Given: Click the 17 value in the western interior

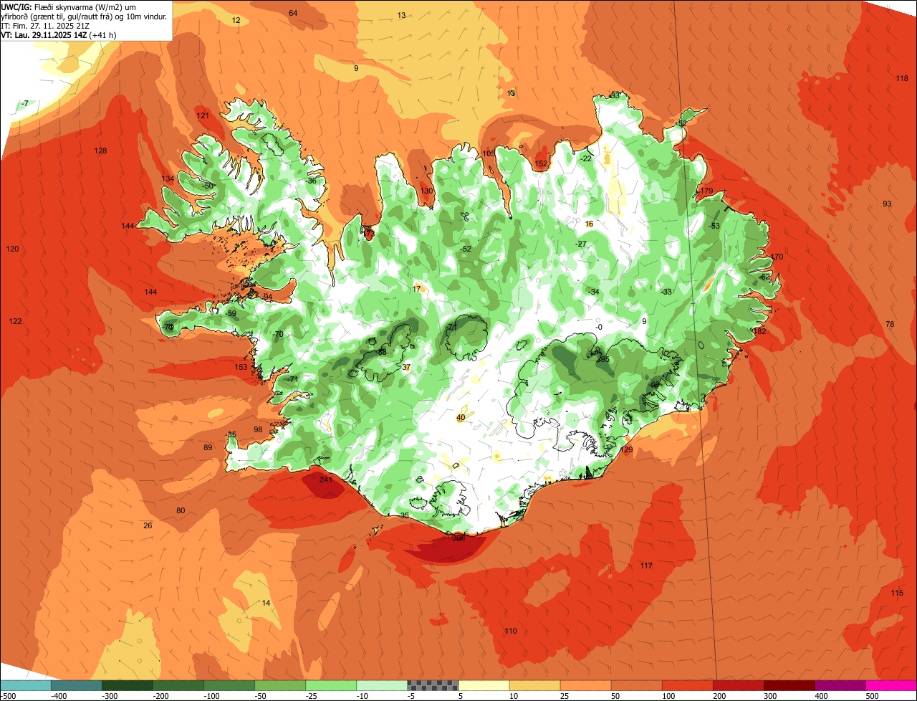Looking at the screenshot, I should [x=417, y=289].
